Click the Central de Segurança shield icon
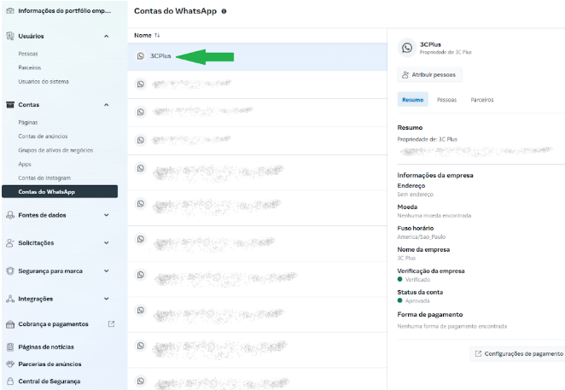Screen dimensions: 565x390 (9, 381)
